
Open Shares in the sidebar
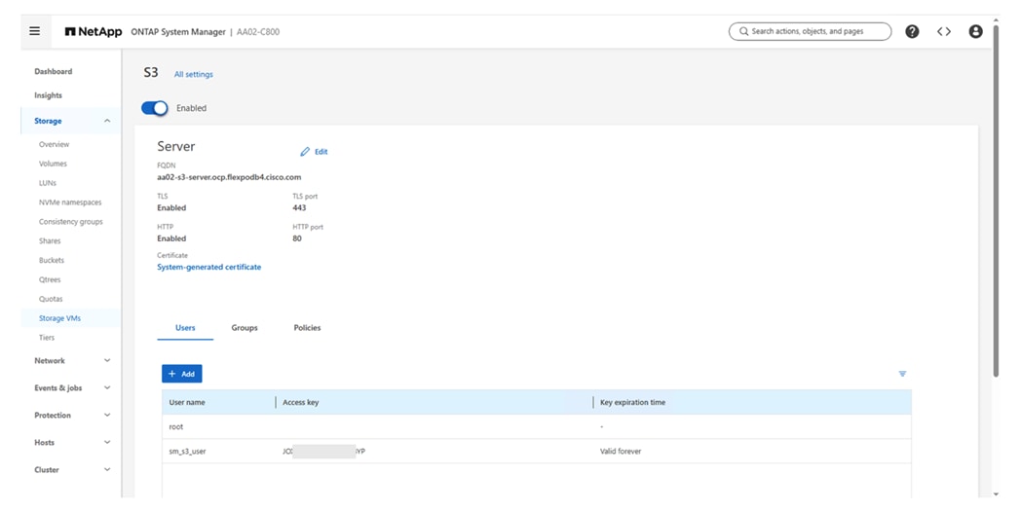tap(50, 241)
